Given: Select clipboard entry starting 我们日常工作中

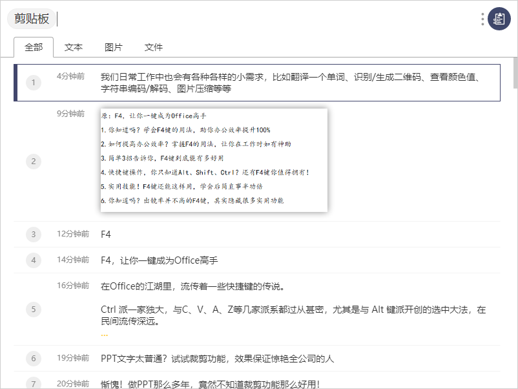Looking at the screenshot, I should 257,83.
